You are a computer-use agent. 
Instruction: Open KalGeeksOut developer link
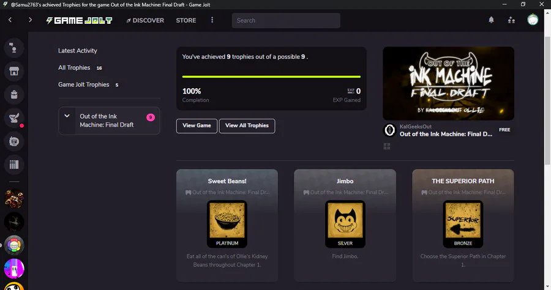415,127
